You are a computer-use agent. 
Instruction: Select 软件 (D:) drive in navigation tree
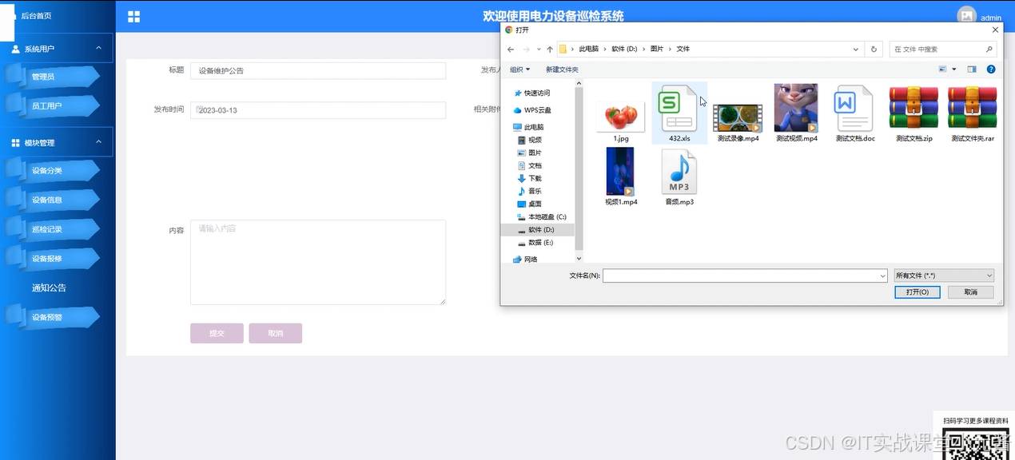tap(540, 229)
